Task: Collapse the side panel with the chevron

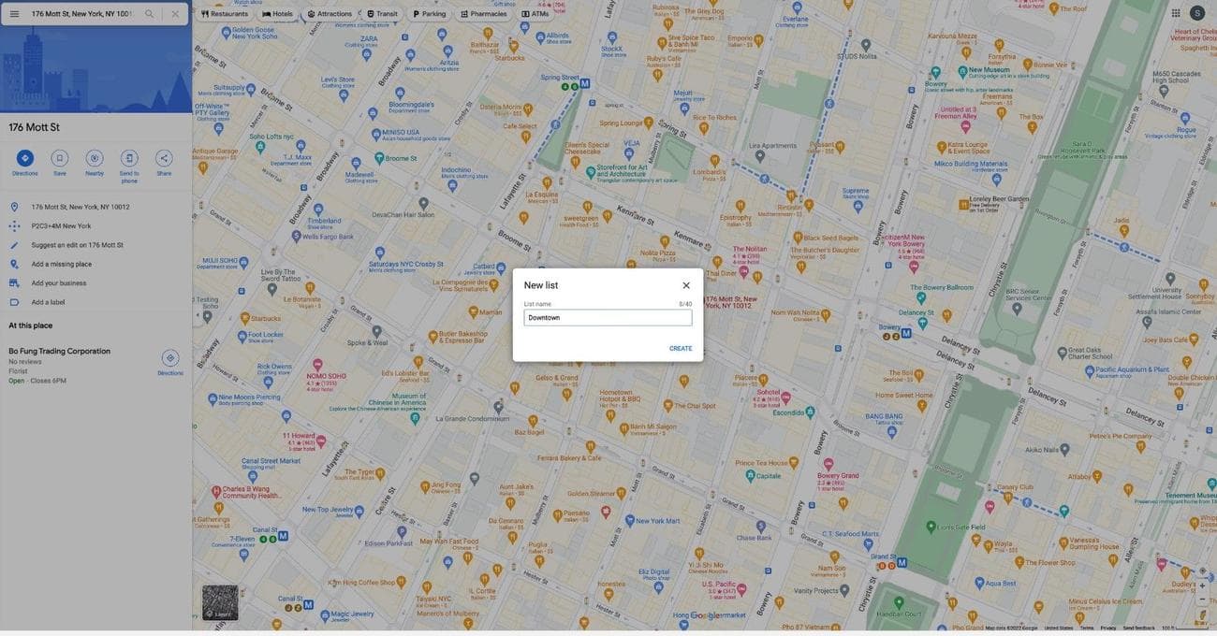Action: pyautogui.click(x=196, y=312)
